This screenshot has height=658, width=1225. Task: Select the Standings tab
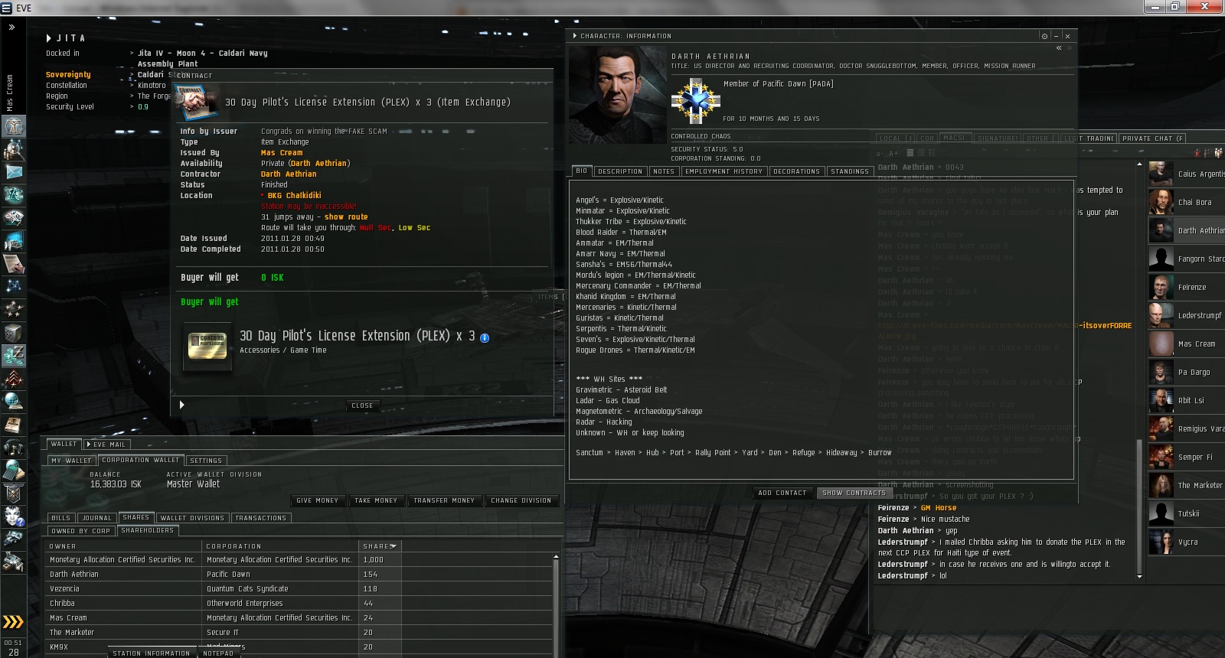(850, 171)
